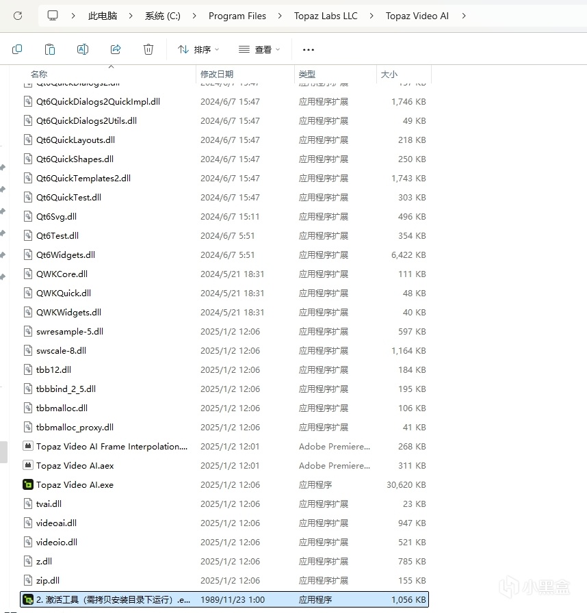Select file name tbbbind_2_5.dll
The width and height of the screenshot is (587, 613).
[x=66, y=389]
